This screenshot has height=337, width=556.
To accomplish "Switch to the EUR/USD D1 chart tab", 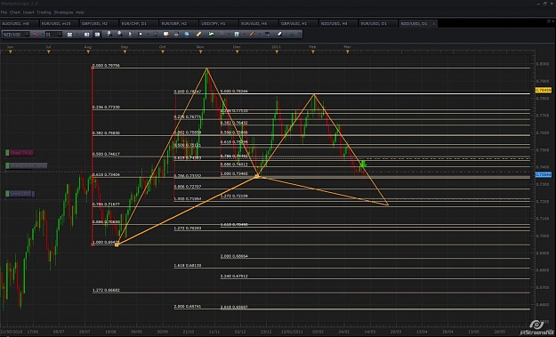I will (378, 24).
